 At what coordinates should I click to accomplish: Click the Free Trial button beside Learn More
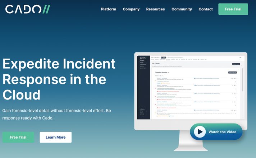(x=18, y=137)
